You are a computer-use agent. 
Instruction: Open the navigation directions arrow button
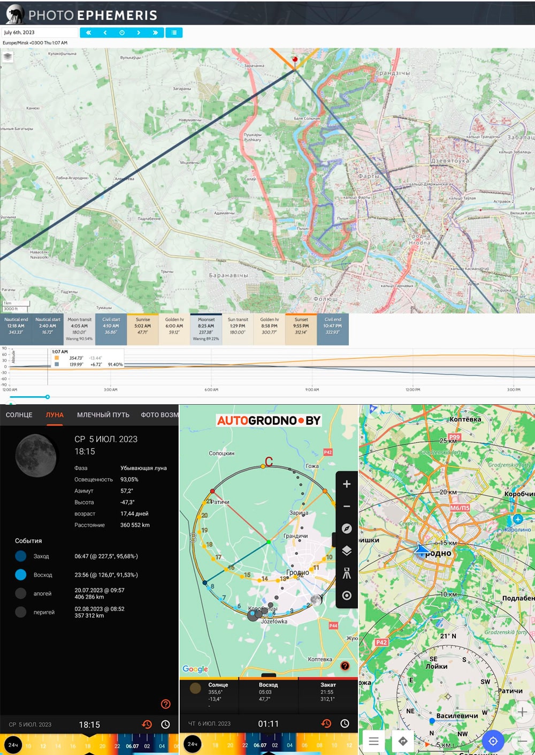[x=403, y=741]
